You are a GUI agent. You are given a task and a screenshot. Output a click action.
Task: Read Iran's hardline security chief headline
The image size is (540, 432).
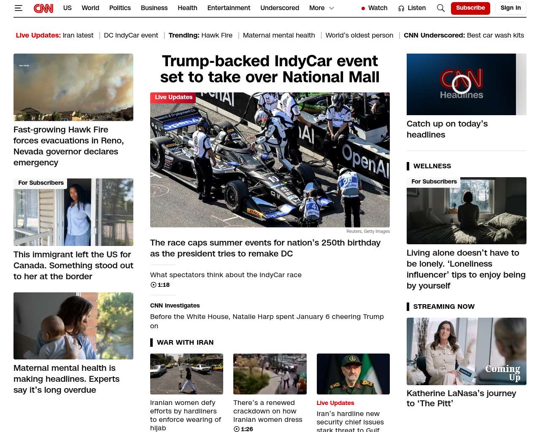pos(350,421)
